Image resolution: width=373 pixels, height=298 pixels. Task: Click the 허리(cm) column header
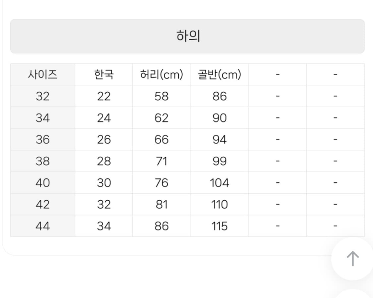click(161, 74)
